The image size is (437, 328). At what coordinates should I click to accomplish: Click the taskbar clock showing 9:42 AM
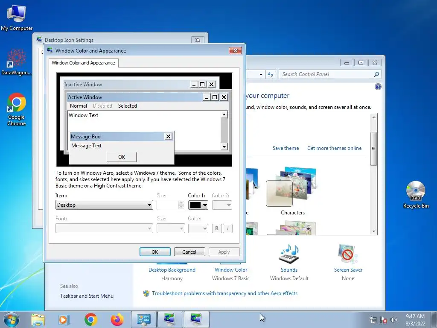pos(415,319)
